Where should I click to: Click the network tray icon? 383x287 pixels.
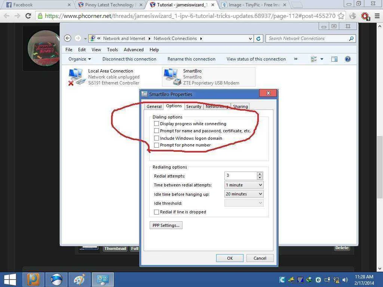[336, 280]
